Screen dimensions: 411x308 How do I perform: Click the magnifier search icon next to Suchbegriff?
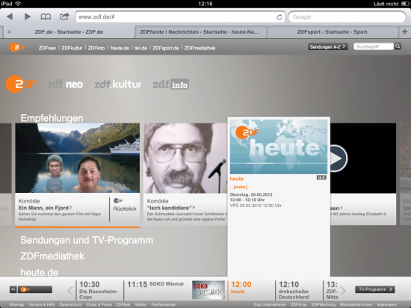coord(398,46)
